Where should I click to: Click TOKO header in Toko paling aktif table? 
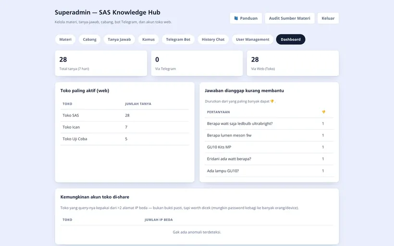[x=67, y=104]
